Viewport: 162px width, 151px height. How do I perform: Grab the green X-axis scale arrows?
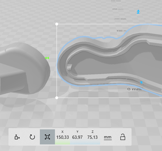tap(47, 58)
